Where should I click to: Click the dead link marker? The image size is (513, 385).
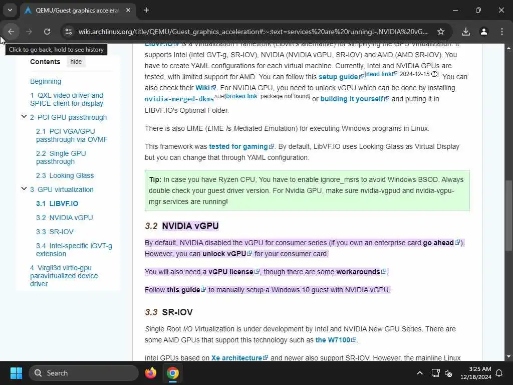point(381,74)
